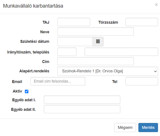The height and width of the screenshot is (136, 160).
Task: Click into the Törzsszám field
Action: [142, 22]
